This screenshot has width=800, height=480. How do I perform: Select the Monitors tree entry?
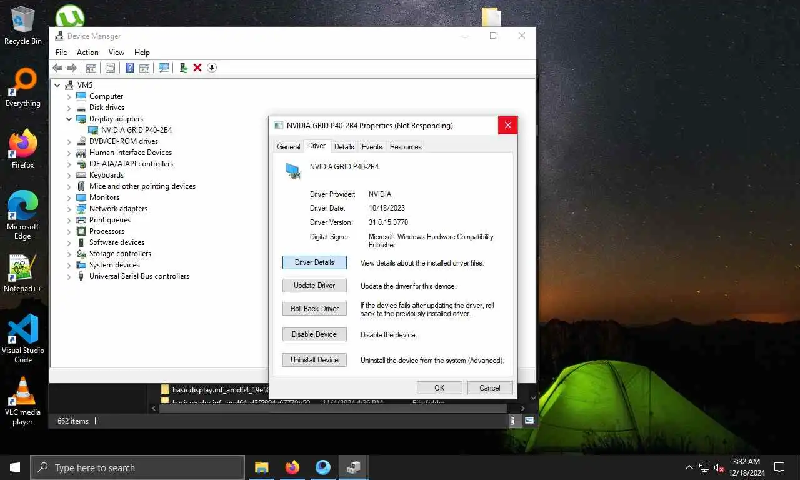click(104, 197)
